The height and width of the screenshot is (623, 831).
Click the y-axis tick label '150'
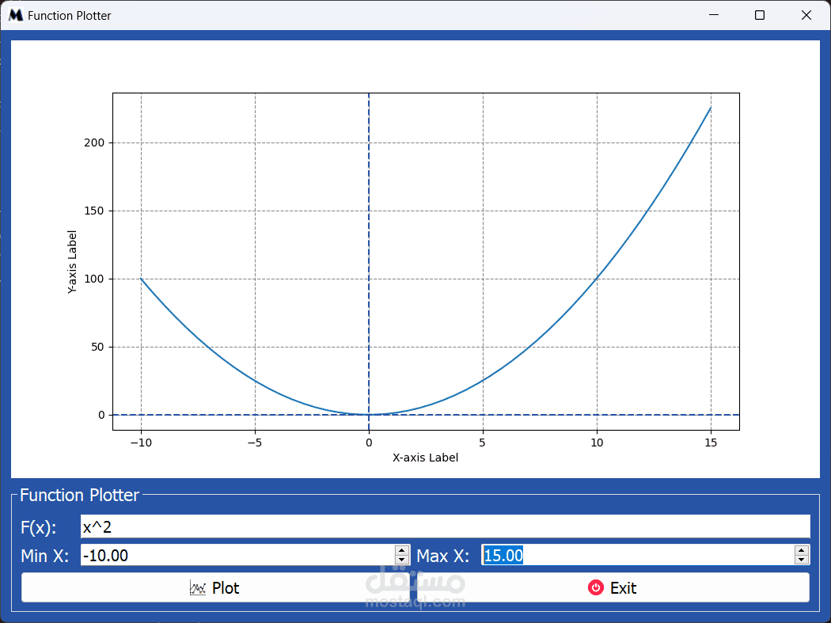[x=94, y=211]
